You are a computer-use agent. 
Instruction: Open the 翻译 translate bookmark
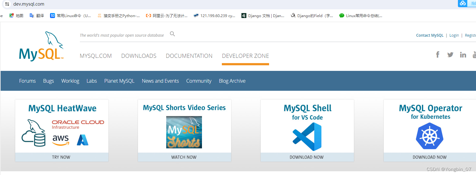tap(37, 16)
